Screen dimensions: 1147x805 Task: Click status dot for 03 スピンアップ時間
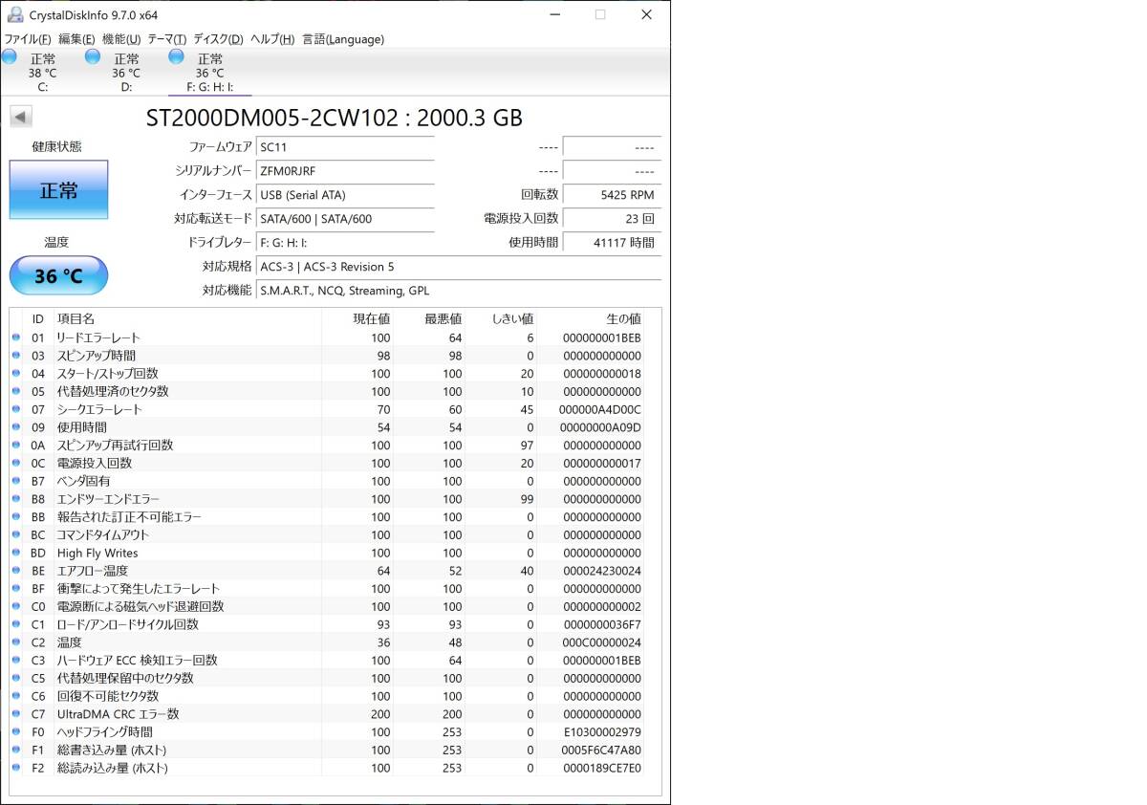pyautogui.click(x=15, y=356)
